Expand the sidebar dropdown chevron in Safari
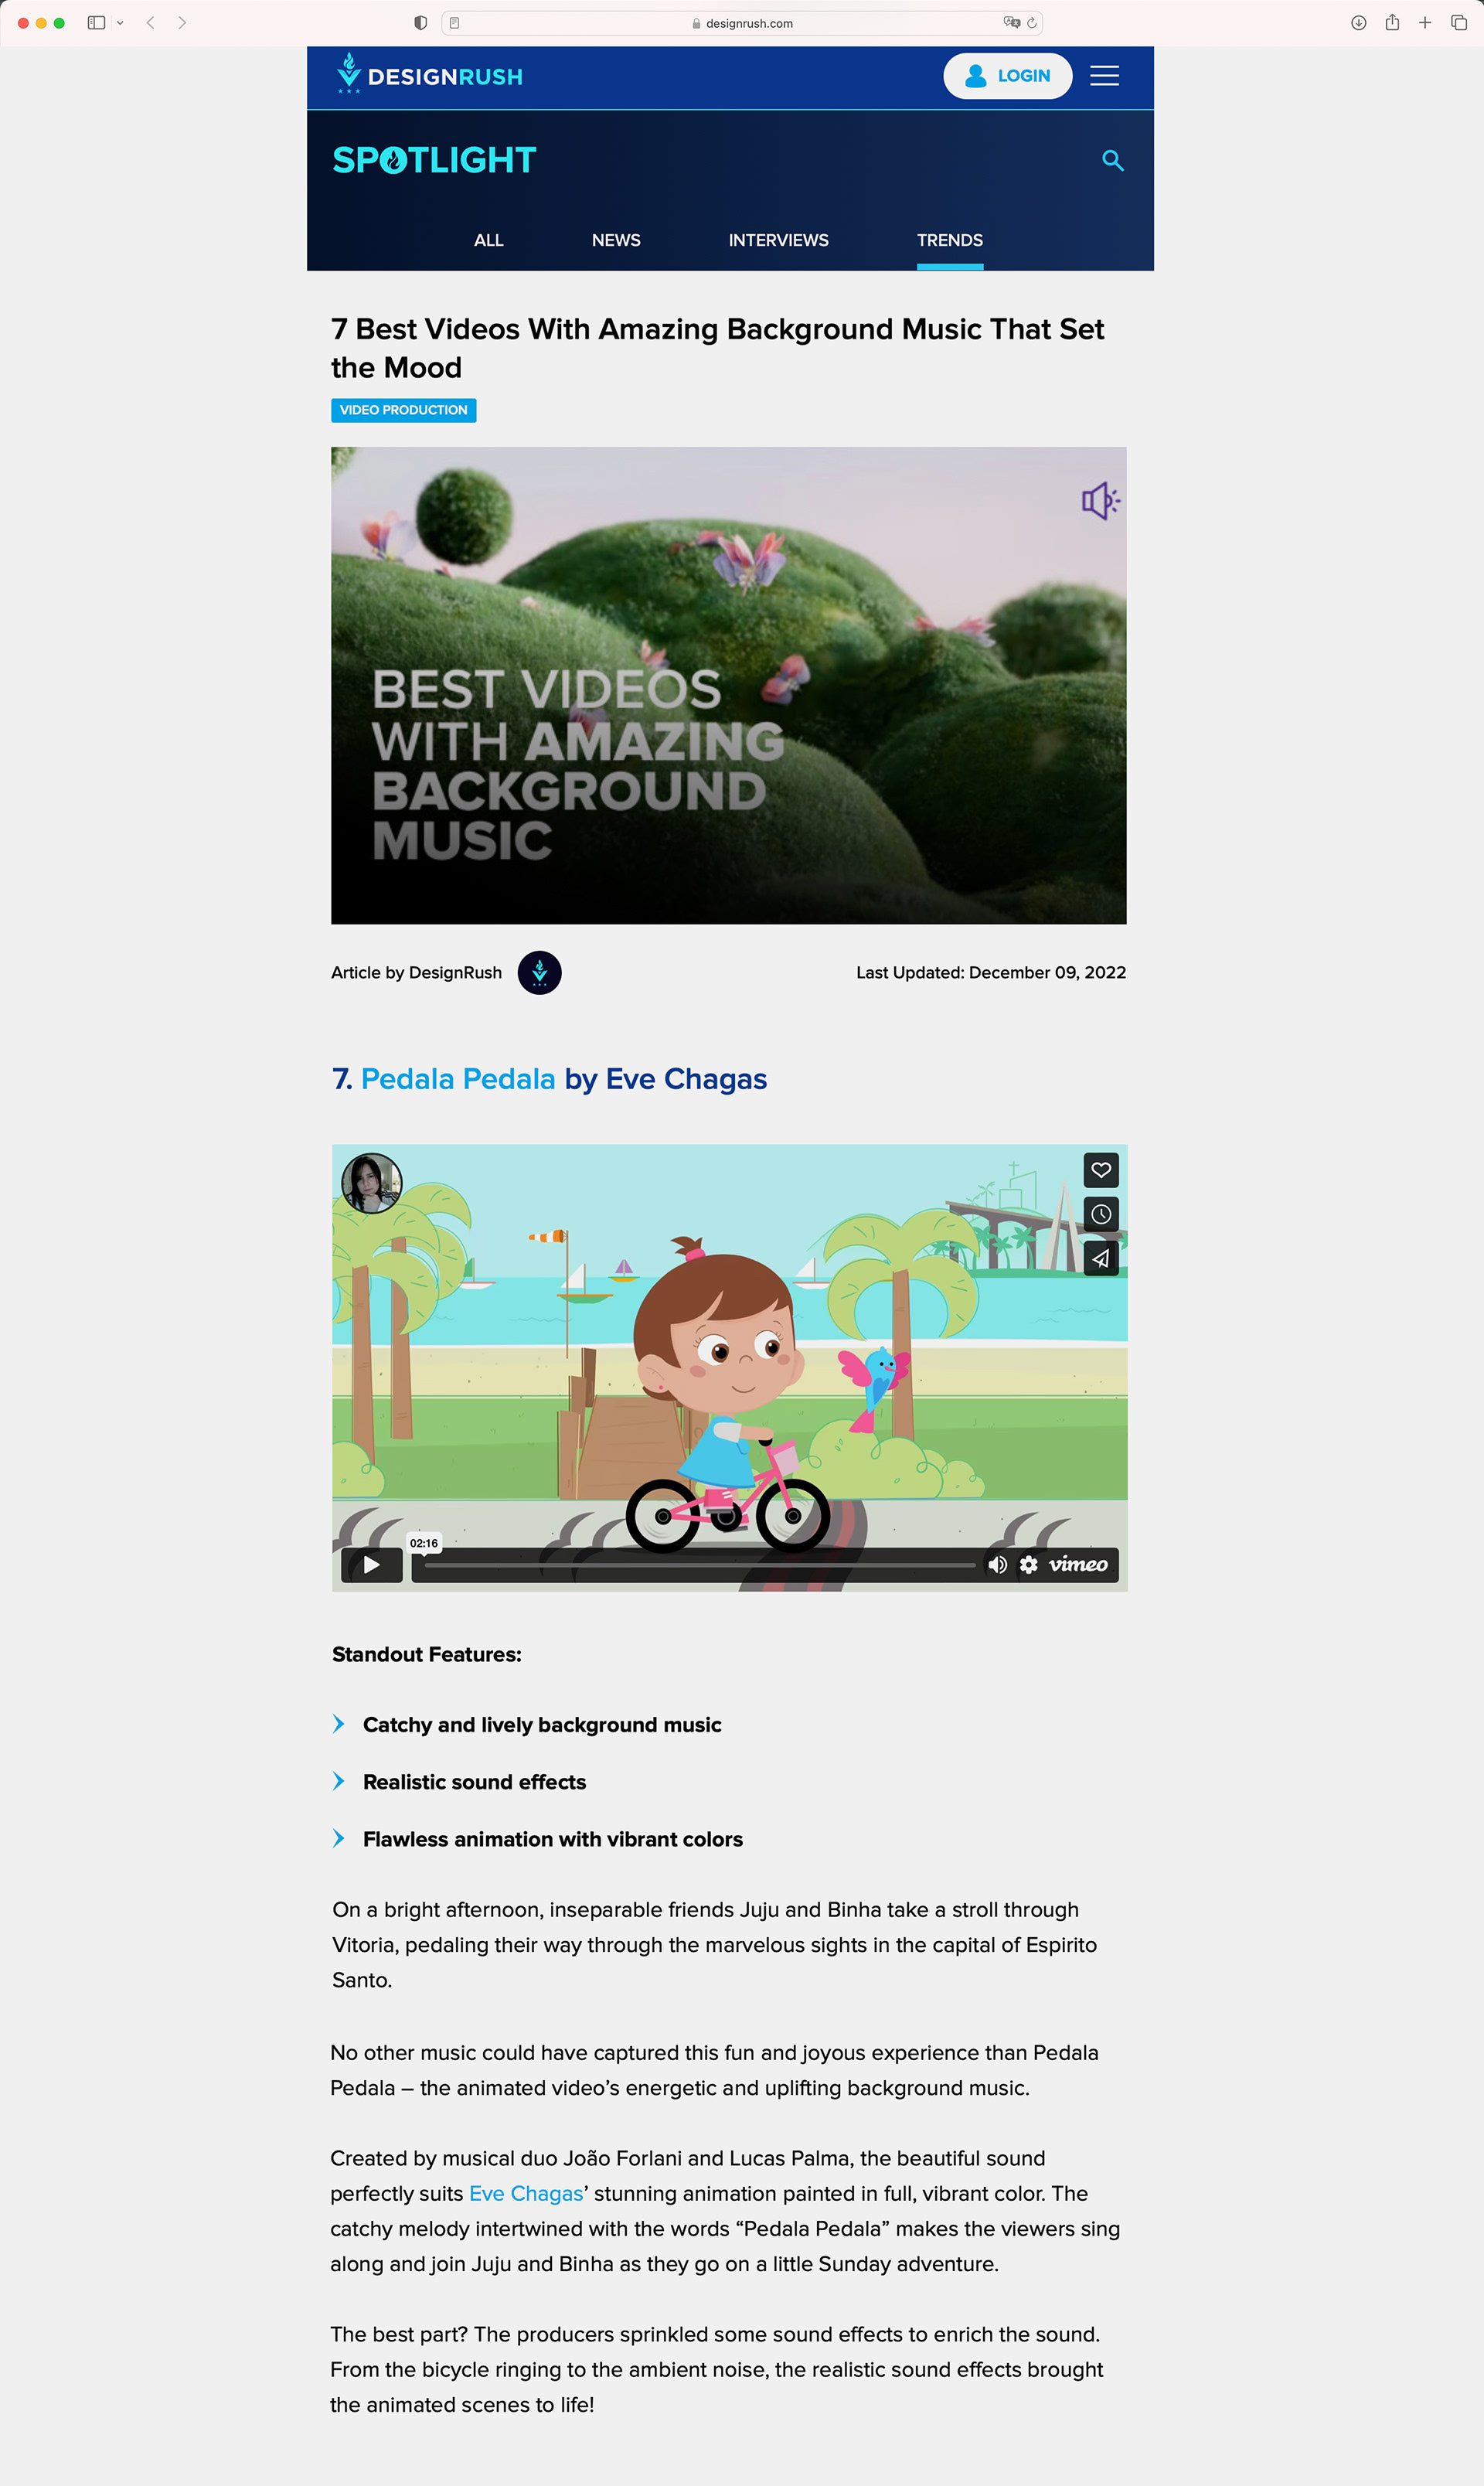1484x2486 pixels. point(120,22)
